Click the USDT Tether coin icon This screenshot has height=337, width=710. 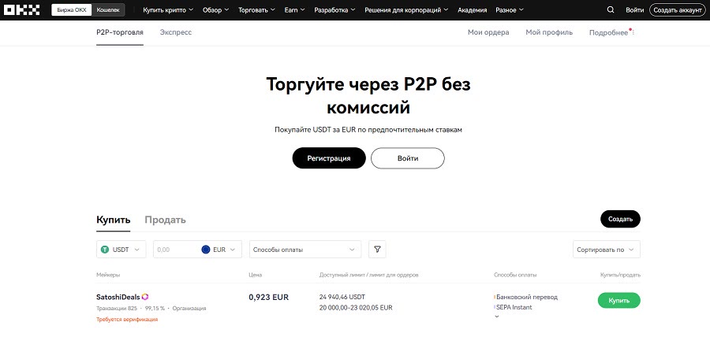point(105,250)
